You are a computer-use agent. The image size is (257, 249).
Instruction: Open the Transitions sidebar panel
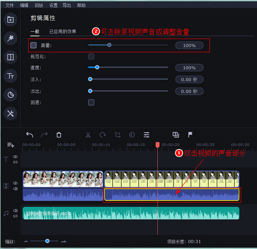(x=10, y=57)
